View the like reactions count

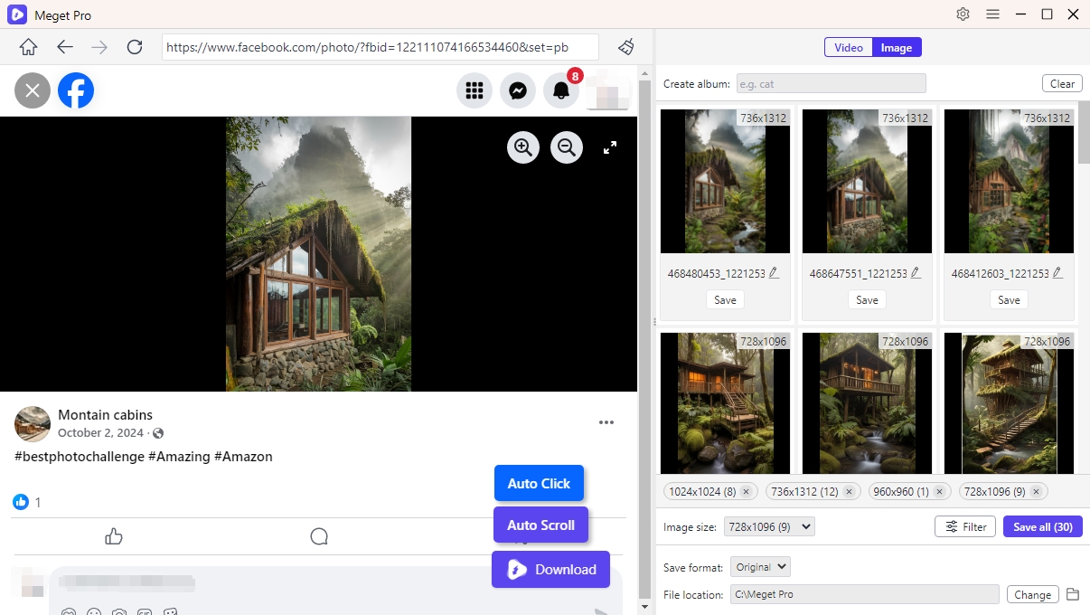pos(27,502)
